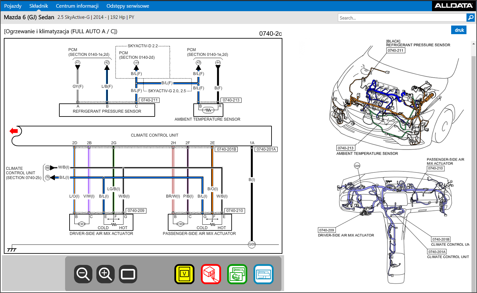Click PCM pin 41 terminal
The image size is (477, 293).
coord(78,63)
